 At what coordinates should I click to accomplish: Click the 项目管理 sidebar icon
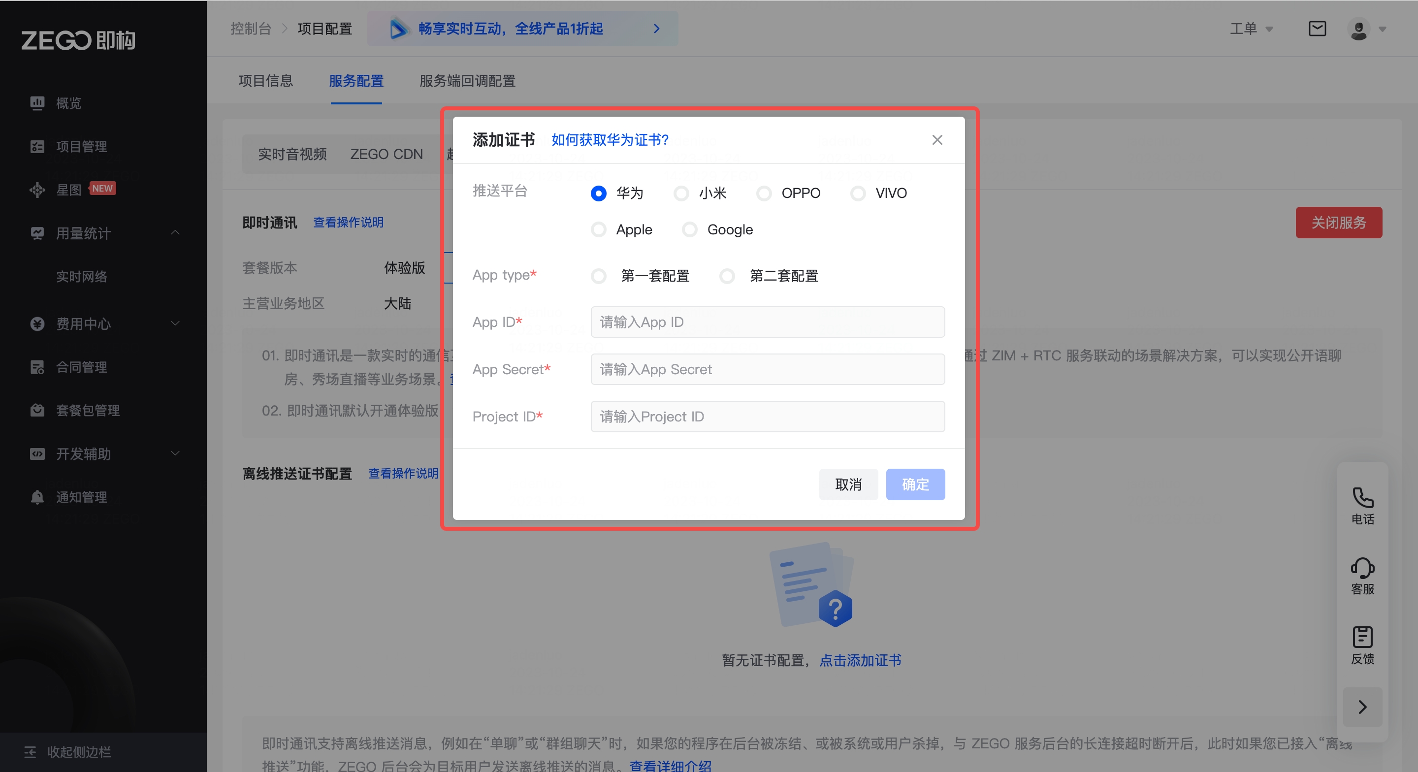[x=37, y=146]
